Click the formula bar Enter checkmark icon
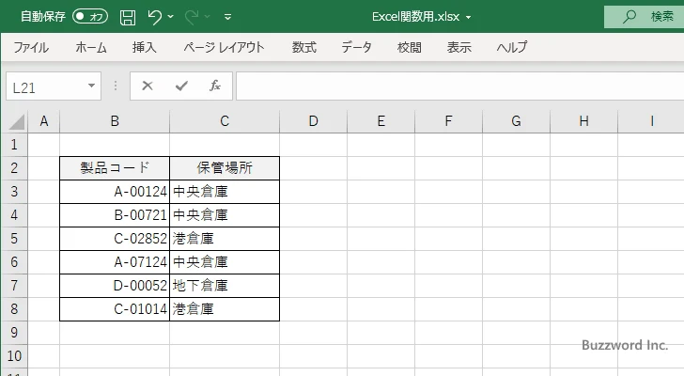This screenshot has width=684, height=376. pos(181,86)
